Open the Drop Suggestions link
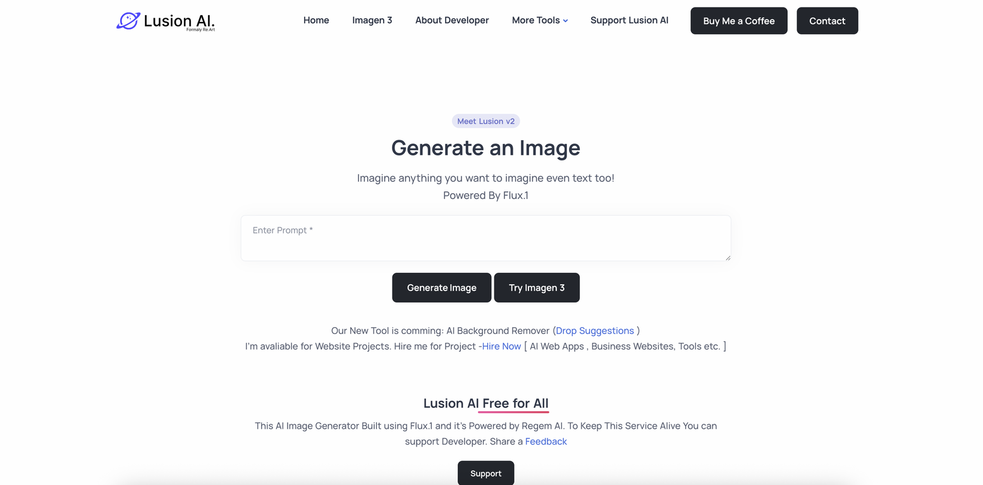The image size is (983, 485). click(595, 330)
